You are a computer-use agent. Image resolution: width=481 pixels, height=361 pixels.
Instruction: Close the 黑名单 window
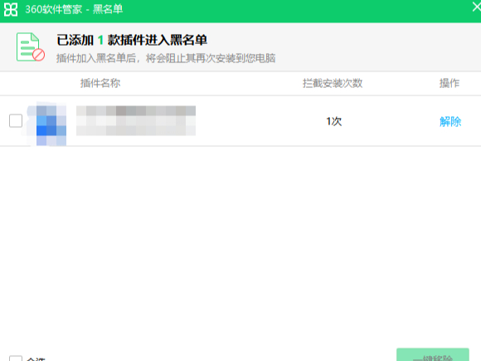pyautogui.click(x=477, y=7)
